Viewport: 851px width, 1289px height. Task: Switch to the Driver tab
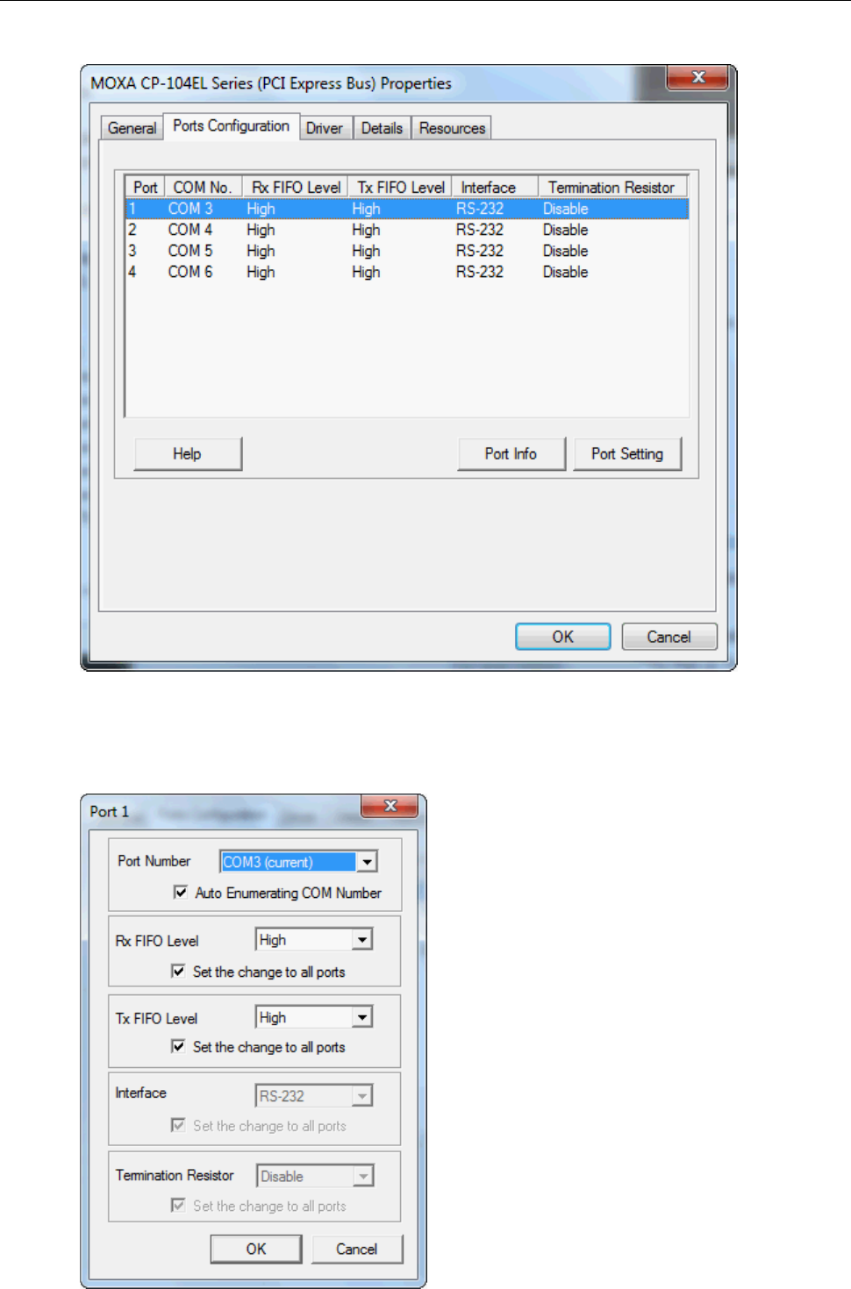pyautogui.click(x=325, y=128)
